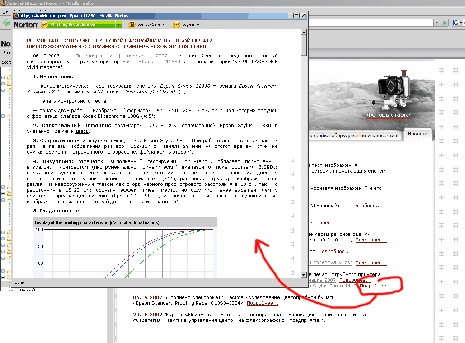Expand the topmost folder in bookmarks sidebar

(x=3, y=77)
